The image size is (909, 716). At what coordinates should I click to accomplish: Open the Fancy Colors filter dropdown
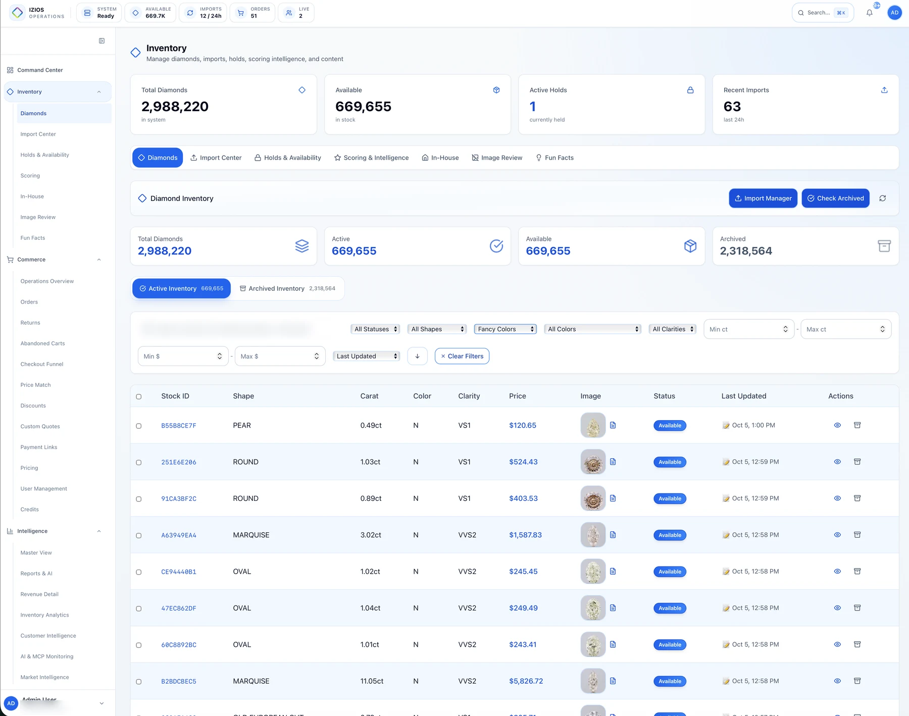(505, 329)
